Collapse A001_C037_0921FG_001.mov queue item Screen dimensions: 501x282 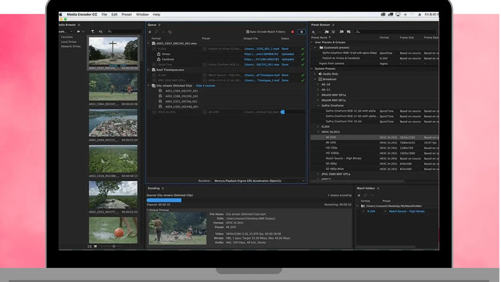149,43
